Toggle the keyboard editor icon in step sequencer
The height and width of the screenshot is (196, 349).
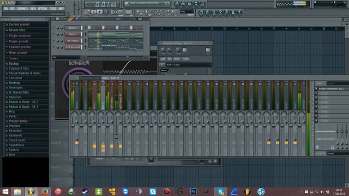[140, 19]
